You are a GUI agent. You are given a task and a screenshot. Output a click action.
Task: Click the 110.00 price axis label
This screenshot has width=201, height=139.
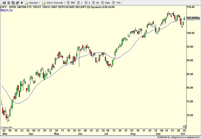(x=191, y=7)
